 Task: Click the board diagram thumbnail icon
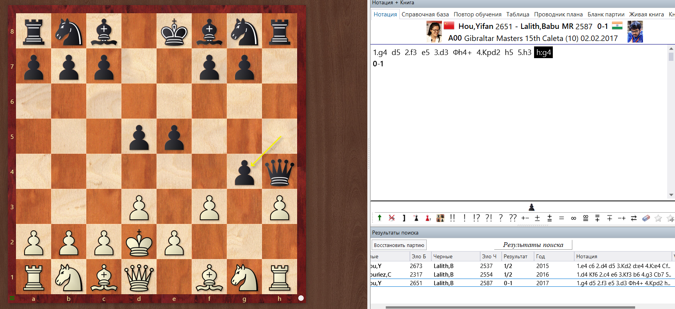[440, 218]
